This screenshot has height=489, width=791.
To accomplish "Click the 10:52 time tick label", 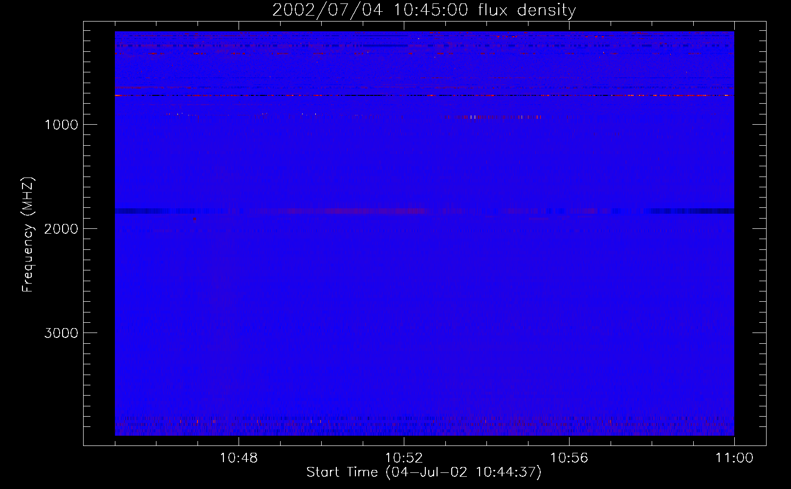I will pos(404,458).
